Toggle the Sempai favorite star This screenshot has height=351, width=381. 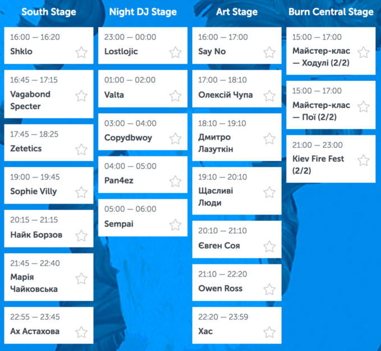coord(175,225)
